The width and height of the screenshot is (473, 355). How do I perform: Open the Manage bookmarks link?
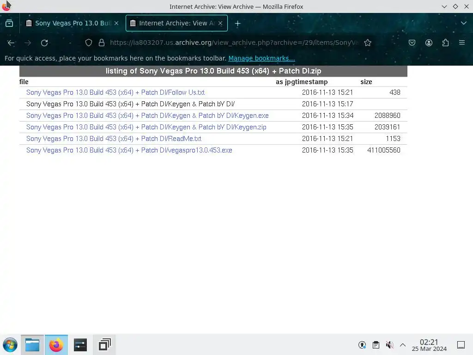point(261,58)
